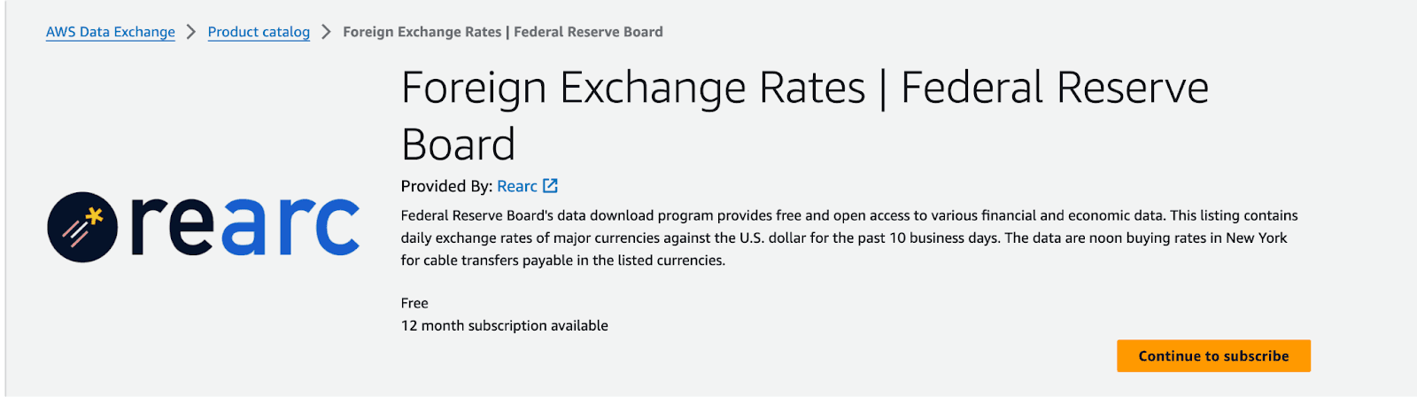Click the Rearc shooting star circle logo
This screenshot has width=1417, height=397.
pos(82,227)
